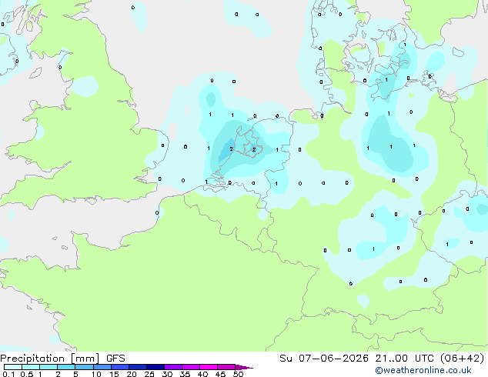Click the 15–20 mm legend color swatch
488x377 pixels.
[x=119, y=367]
